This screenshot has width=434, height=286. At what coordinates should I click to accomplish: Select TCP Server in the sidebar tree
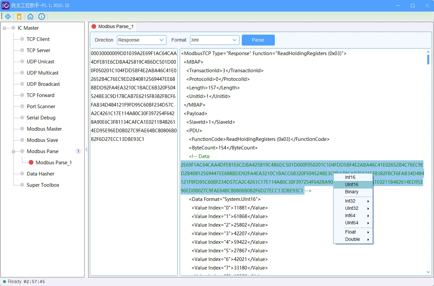coord(38,50)
